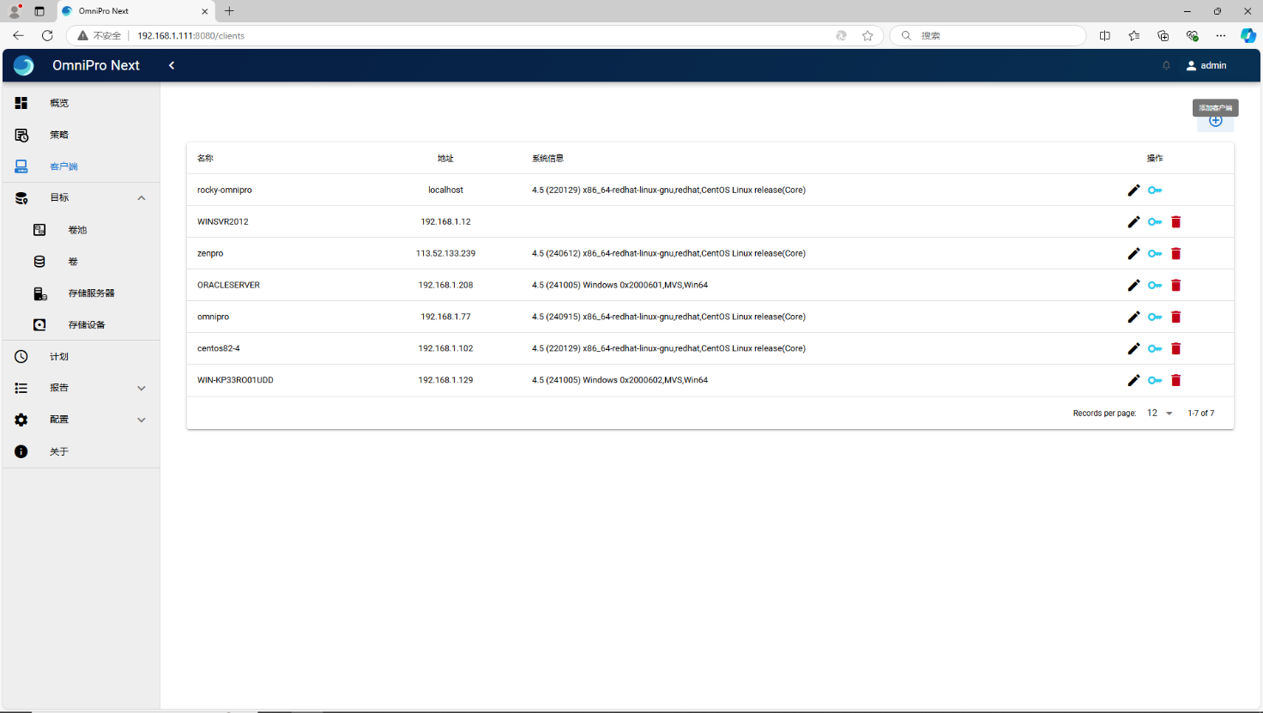Collapse the sidebar with the chevron arrow

172,66
